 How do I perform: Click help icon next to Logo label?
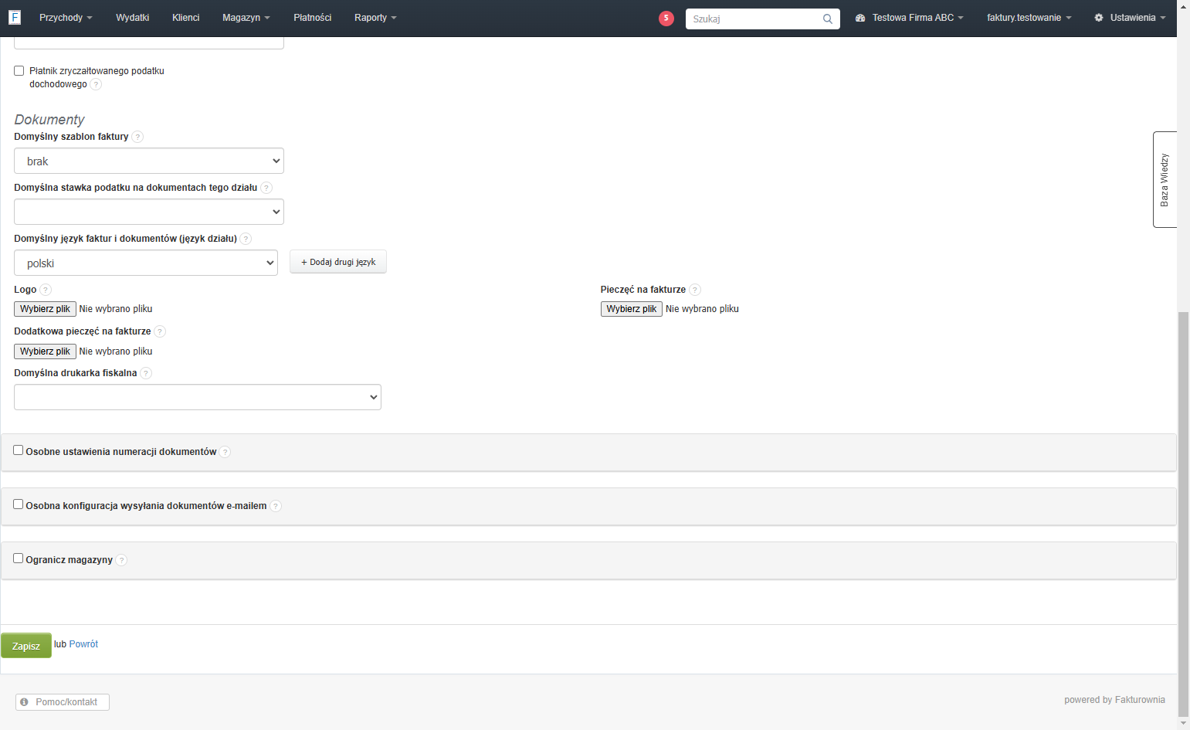tap(46, 290)
